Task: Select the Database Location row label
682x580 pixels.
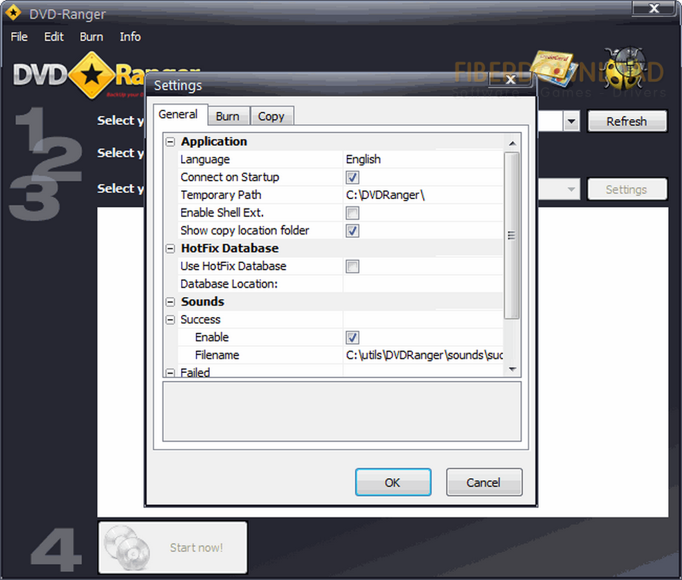Action: (229, 284)
